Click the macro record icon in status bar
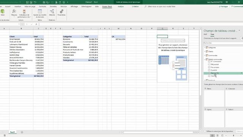The image size is (243, 137). pyautogui.click(x=5, y=135)
